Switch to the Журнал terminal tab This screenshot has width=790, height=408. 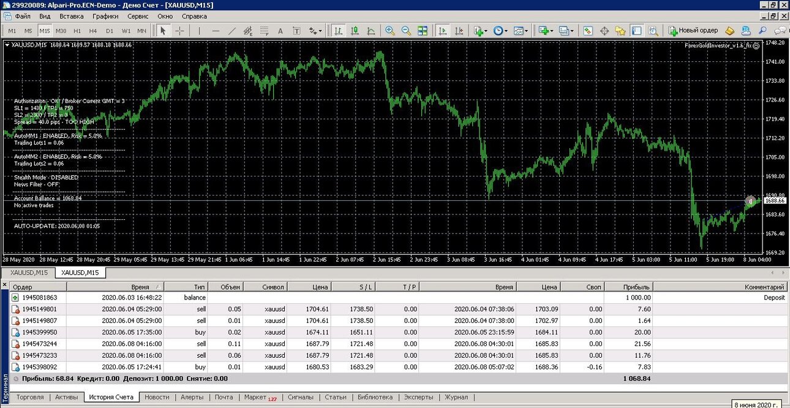click(456, 397)
